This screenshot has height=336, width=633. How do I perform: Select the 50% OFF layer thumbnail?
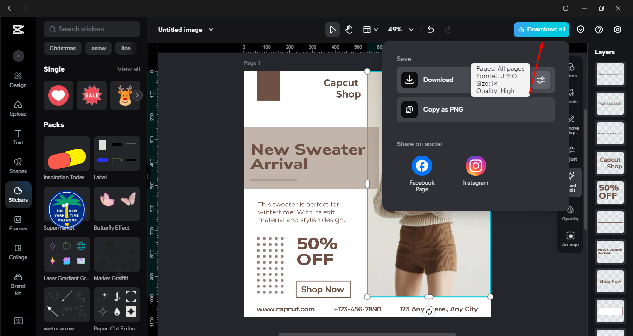tap(610, 193)
